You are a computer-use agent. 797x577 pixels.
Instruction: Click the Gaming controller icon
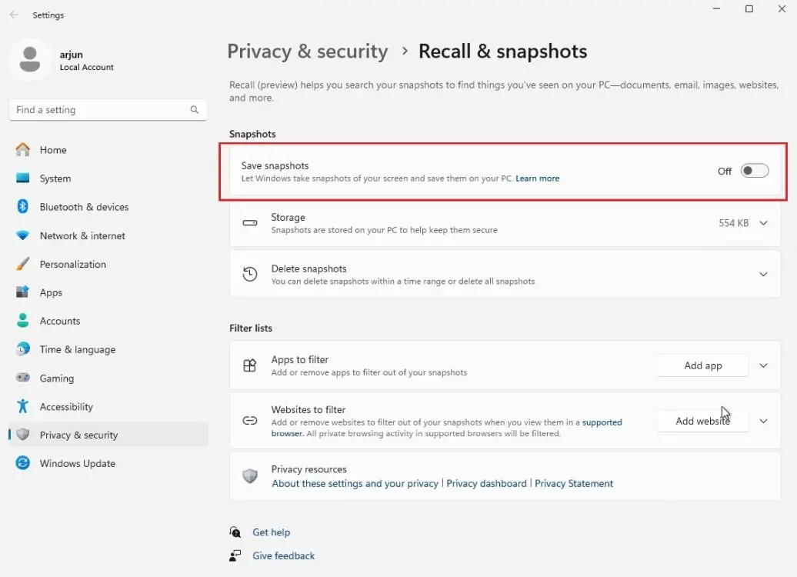(23, 379)
